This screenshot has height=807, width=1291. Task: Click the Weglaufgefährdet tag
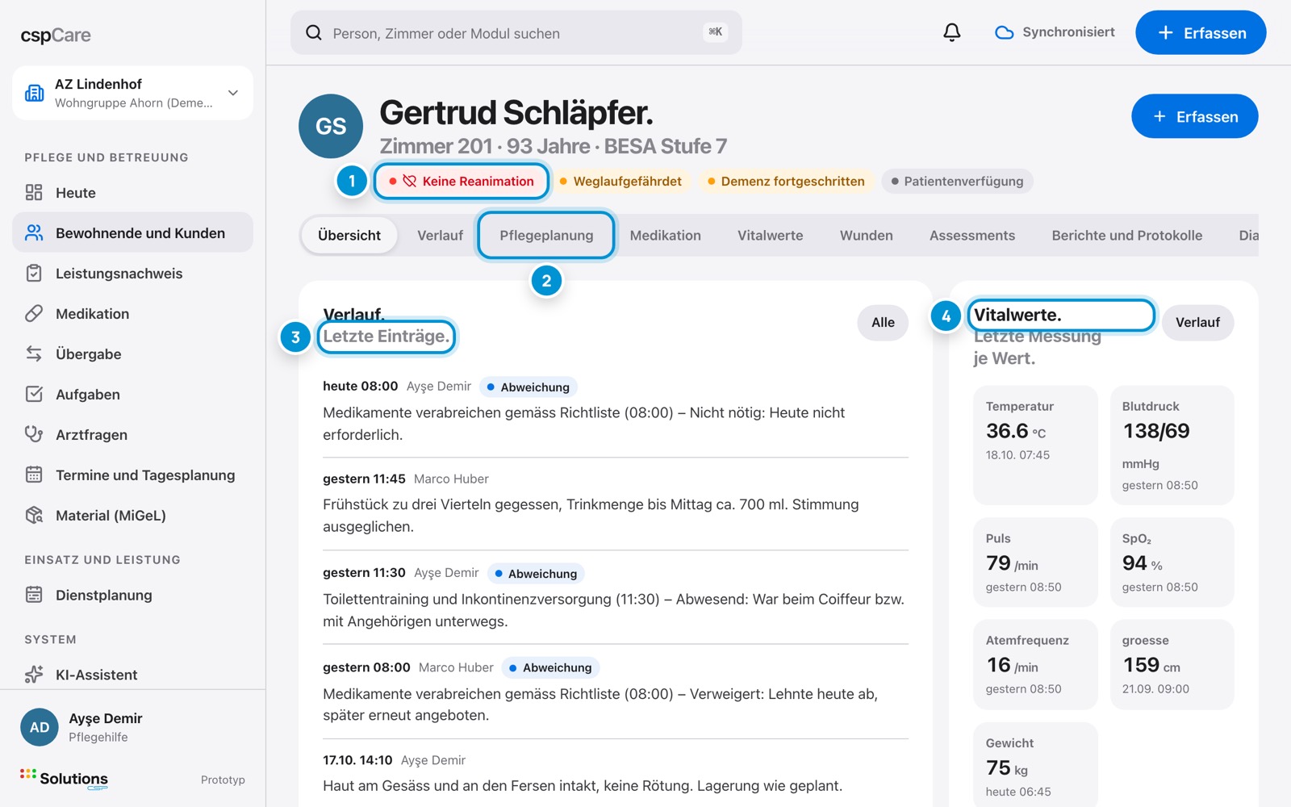620,181
